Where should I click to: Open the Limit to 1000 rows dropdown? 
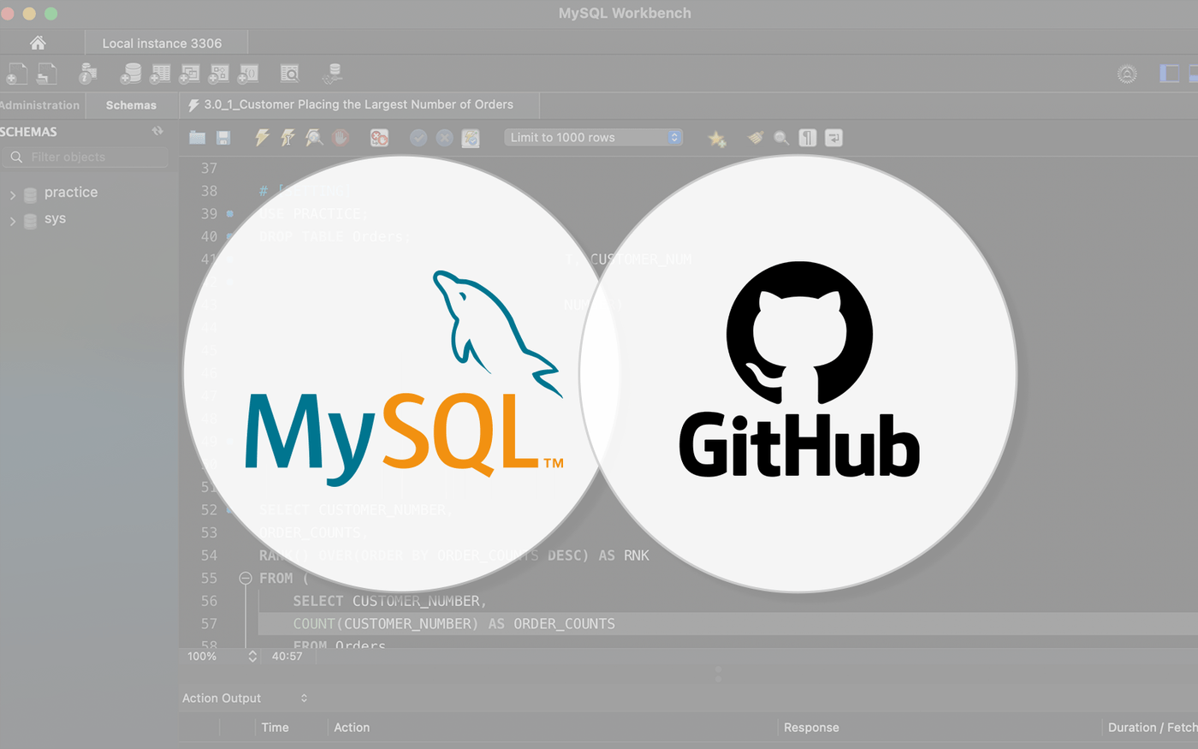coord(593,137)
